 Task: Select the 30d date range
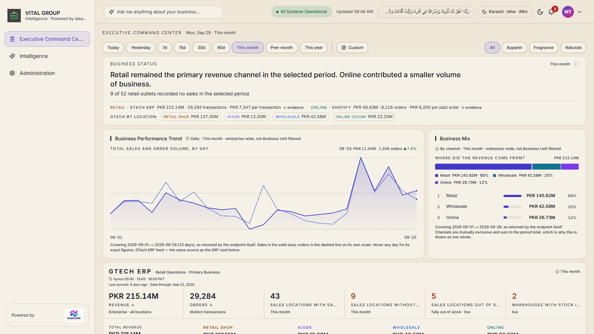[x=202, y=48]
